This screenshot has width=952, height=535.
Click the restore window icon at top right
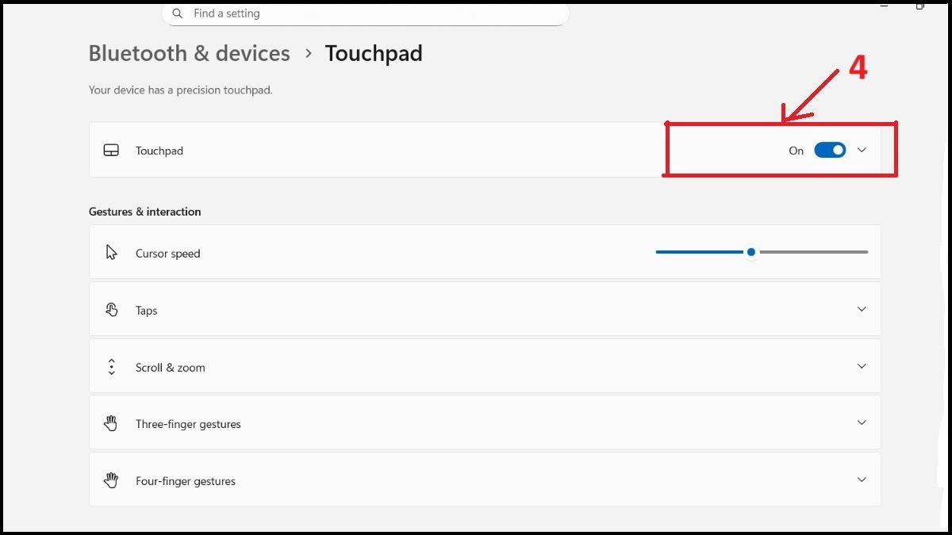920,6
